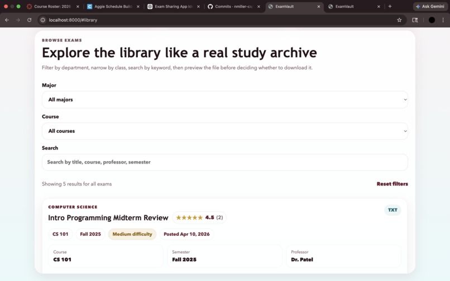The height and width of the screenshot is (281, 450).
Task: Click the BROWSE EXAMS heading label
Action: (62, 41)
